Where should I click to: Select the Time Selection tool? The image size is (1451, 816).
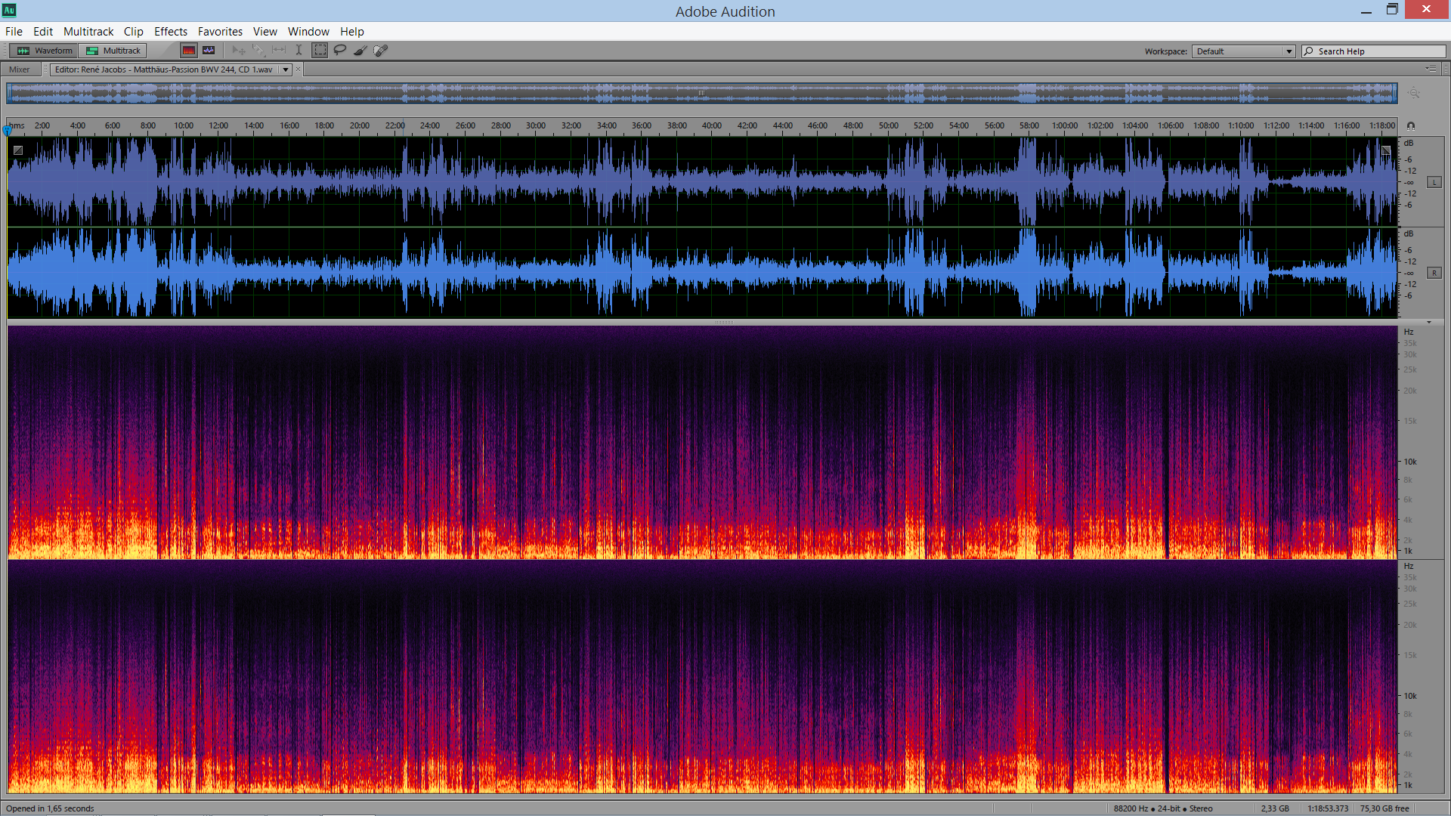tap(299, 51)
